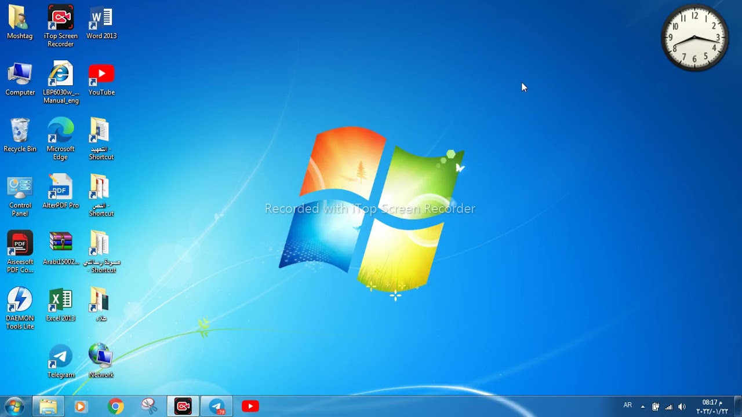Select the Computer desktop icon

[20, 79]
